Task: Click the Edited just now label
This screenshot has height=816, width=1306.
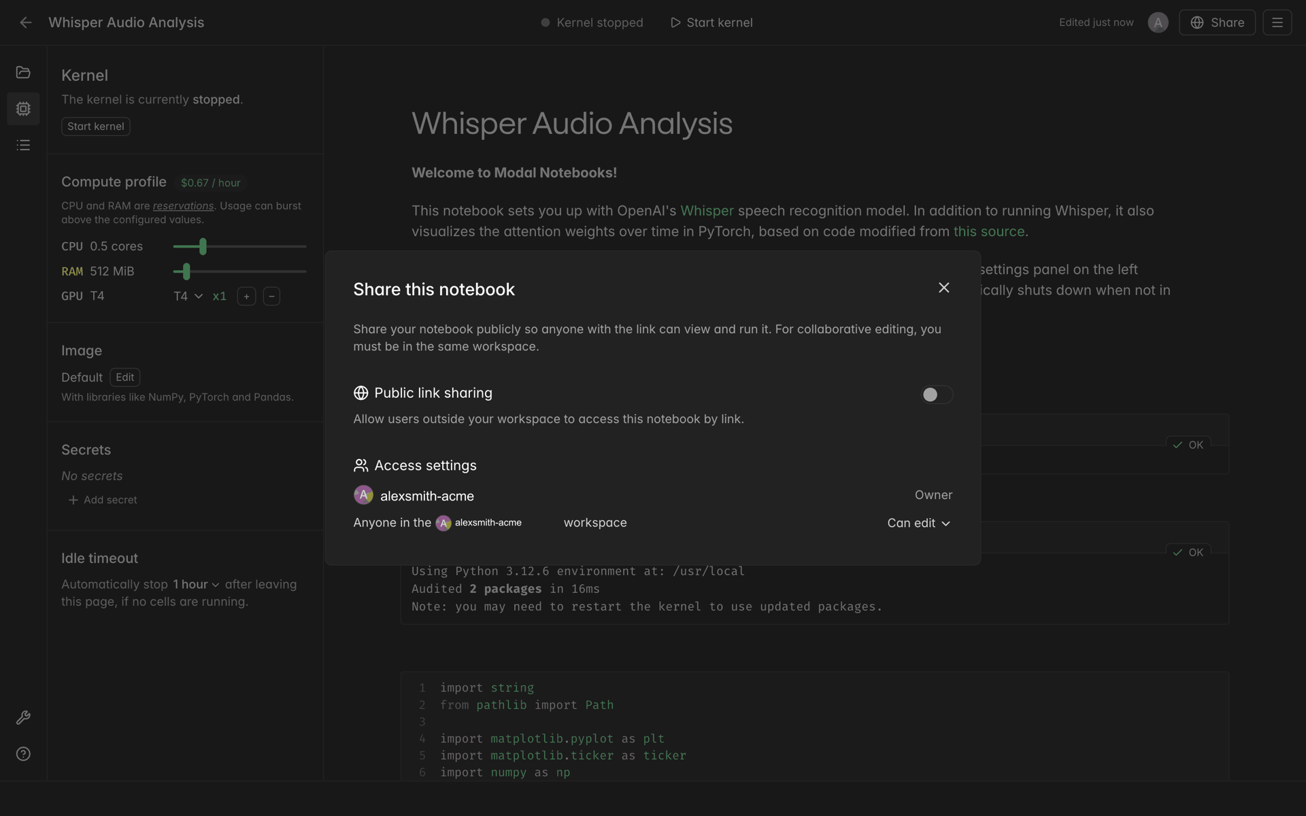Action: (x=1096, y=22)
